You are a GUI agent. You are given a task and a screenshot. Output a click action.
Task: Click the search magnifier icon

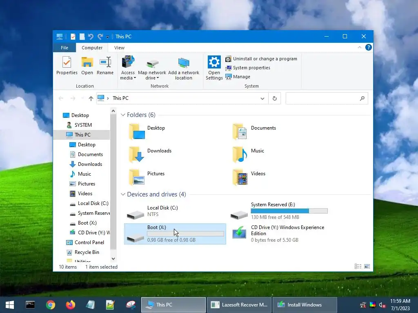362,99
